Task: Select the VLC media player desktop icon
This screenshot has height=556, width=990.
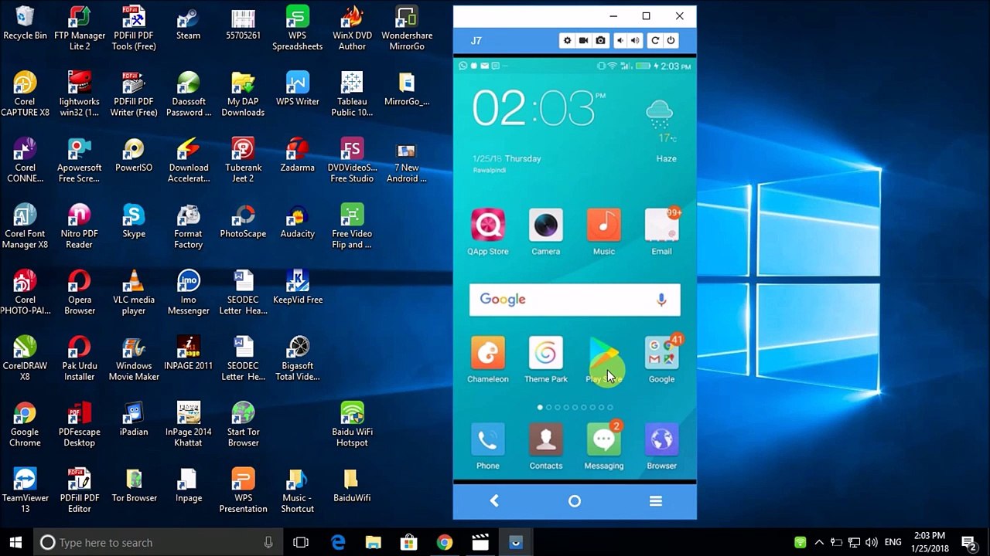Action: pos(134,293)
